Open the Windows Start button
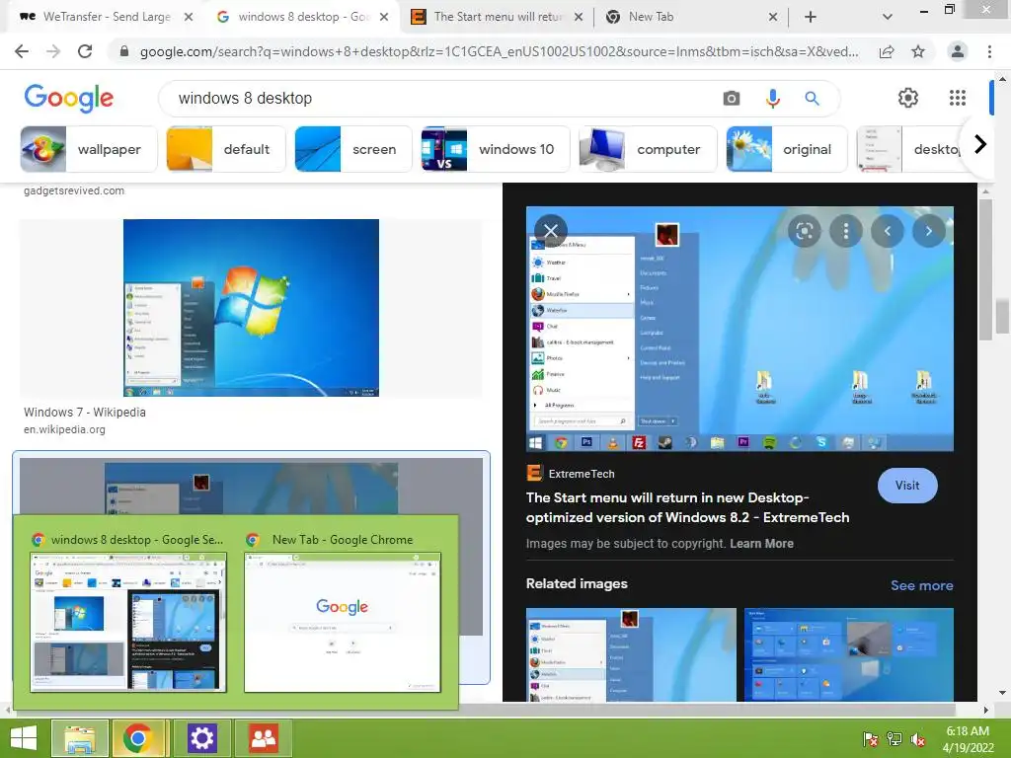Screen dimensions: 1011x758 24,738
